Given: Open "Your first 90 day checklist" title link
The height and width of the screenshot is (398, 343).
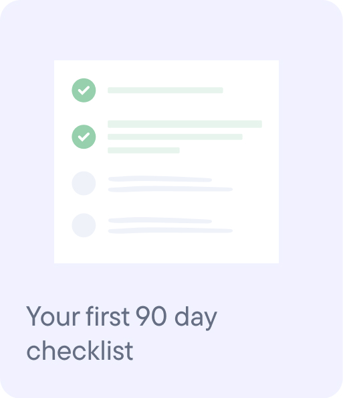Looking at the screenshot, I should point(122,333).
